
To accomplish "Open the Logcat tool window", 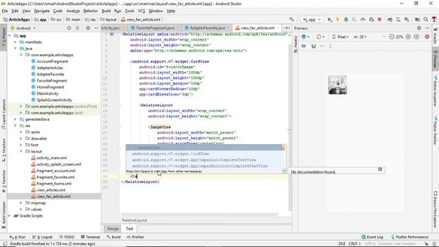I will pyautogui.click(x=43, y=237).
